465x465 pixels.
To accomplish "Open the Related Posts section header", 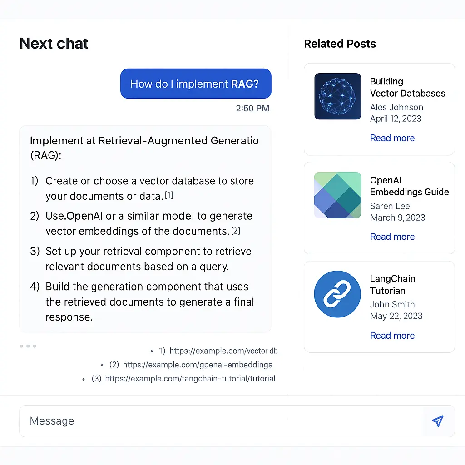I will tap(340, 44).
